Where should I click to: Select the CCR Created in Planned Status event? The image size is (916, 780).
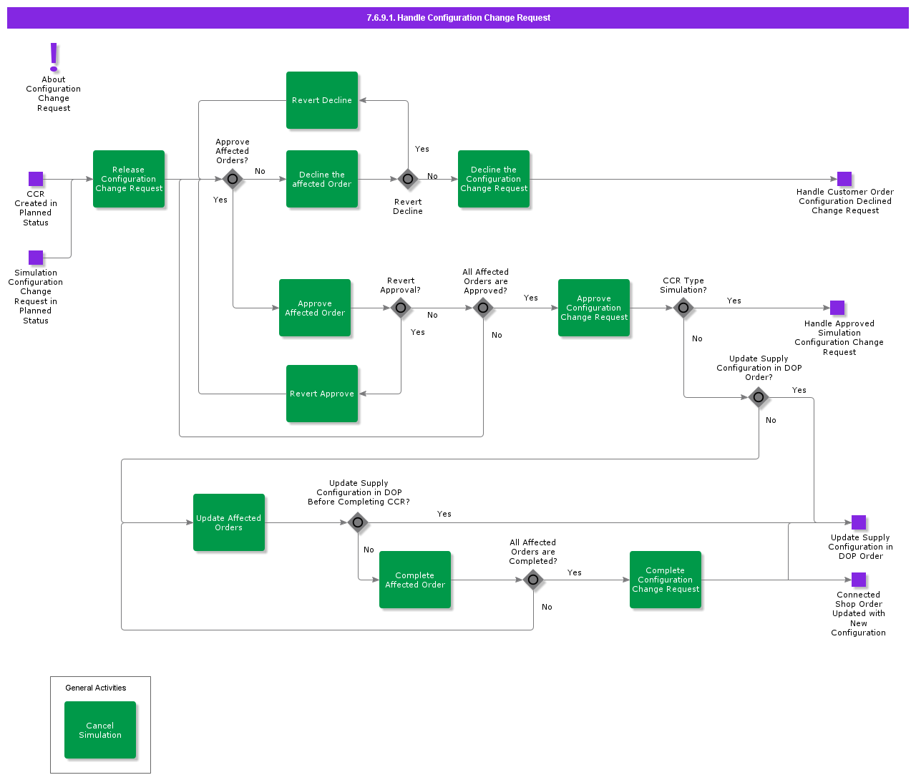pos(36,179)
